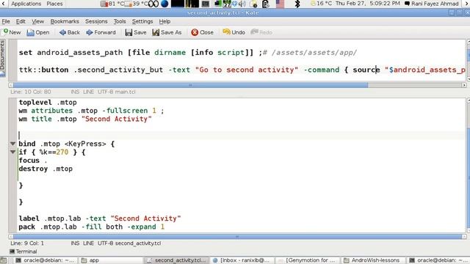Go Forward to next document

point(101,32)
